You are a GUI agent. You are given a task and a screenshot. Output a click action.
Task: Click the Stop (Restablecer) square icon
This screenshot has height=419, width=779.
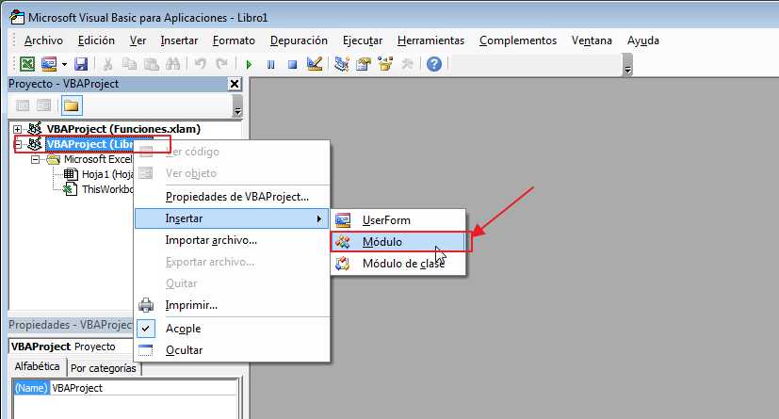[x=292, y=64]
